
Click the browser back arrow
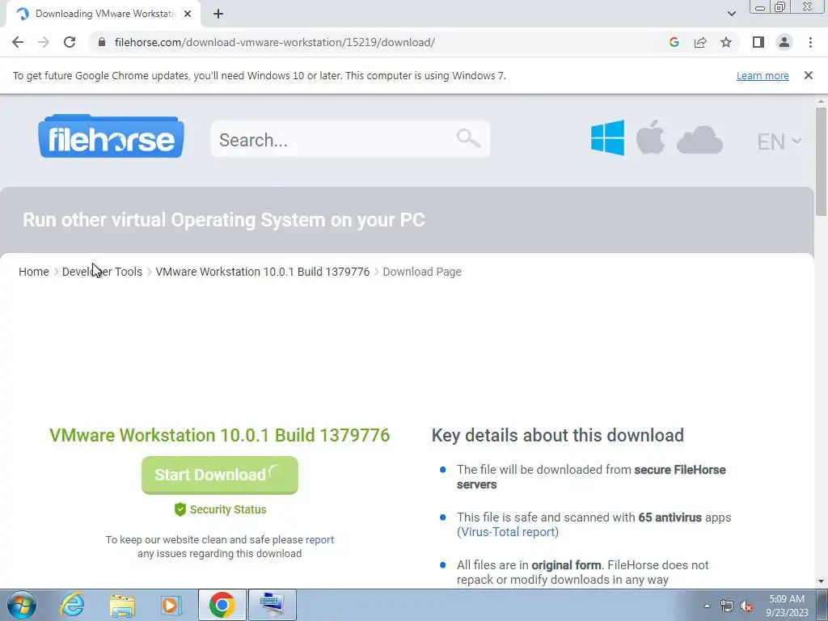18,42
